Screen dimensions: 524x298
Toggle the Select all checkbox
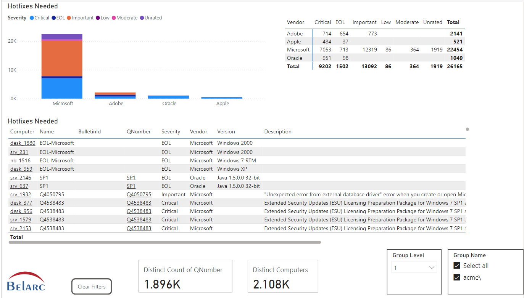(x=457, y=266)
